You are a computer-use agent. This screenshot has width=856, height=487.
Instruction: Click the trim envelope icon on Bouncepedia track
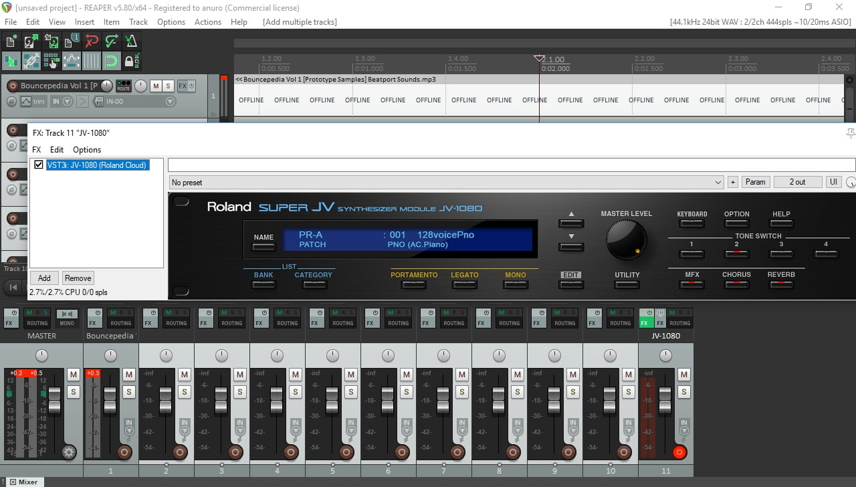(x=26, y=102)
